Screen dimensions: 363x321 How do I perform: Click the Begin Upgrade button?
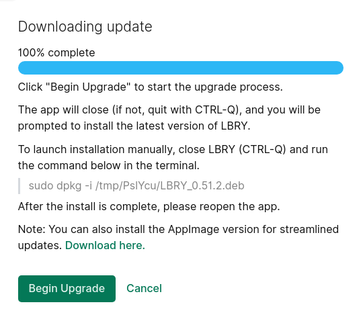pyautogui.click(x=67, y=288)
